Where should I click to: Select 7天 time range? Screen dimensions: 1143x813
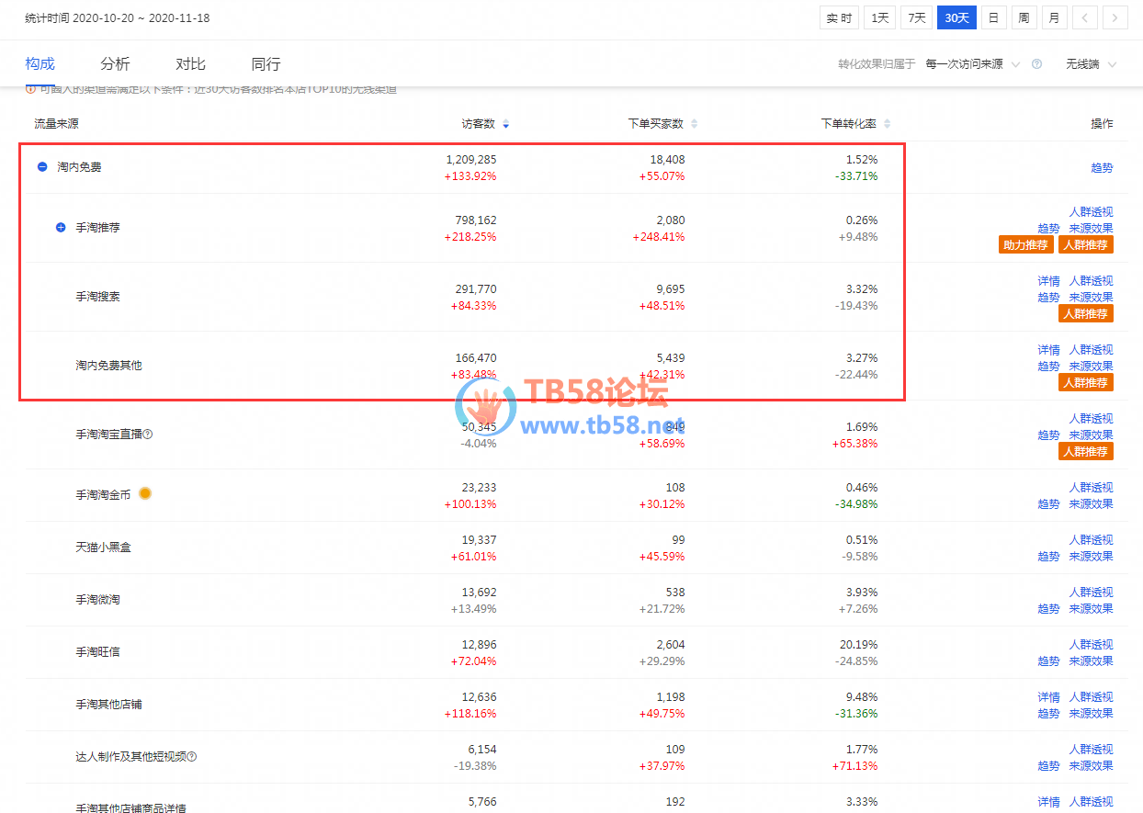[x=916, y=17]
